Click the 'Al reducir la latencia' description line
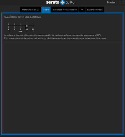Screen dimensions: 125x137 [x=53, y=35]
